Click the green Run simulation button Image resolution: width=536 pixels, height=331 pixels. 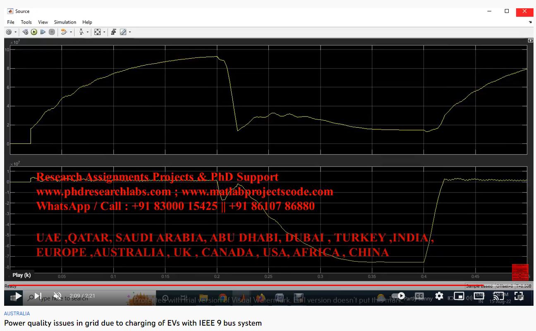[x=34, y=32]
